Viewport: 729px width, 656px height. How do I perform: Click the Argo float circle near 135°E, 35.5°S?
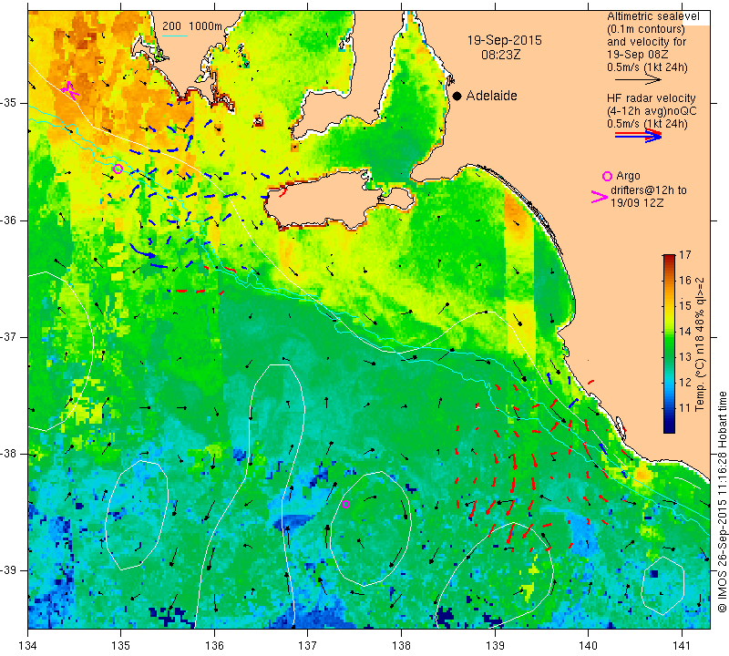[118, 169]
